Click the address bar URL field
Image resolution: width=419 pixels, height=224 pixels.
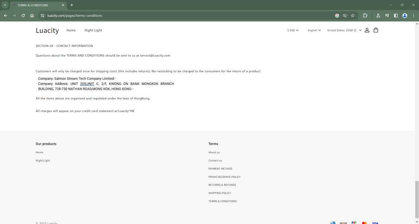187,16
